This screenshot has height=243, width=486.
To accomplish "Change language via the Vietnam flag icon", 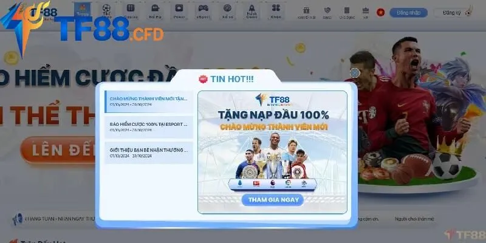I will coord(381,12).
